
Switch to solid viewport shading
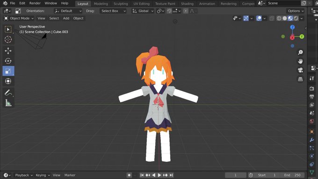(x=285, y=18)
